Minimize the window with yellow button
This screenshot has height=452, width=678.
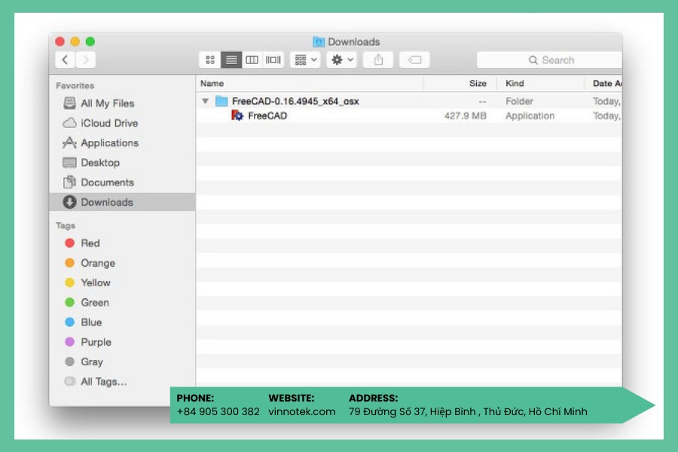tap(75, 41)
